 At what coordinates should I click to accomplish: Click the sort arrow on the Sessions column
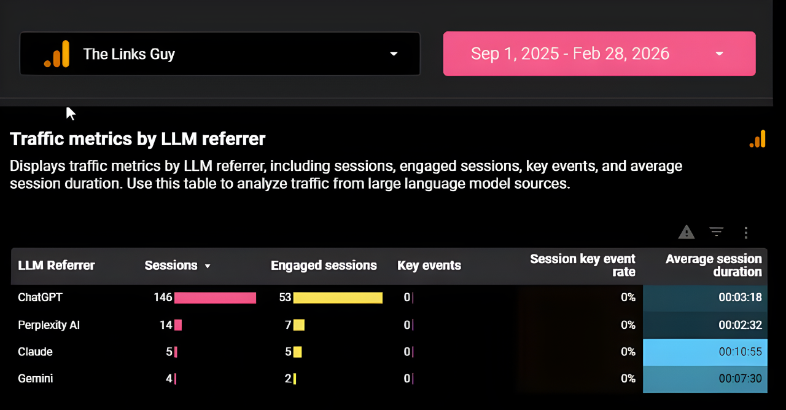(208, 266)
